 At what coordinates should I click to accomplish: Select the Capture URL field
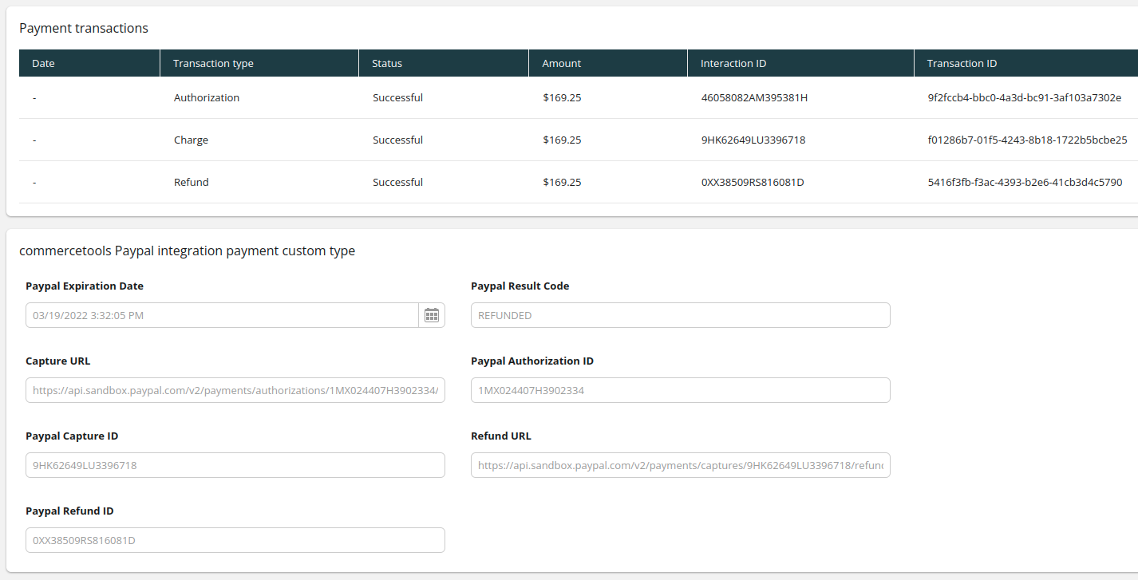235,390
